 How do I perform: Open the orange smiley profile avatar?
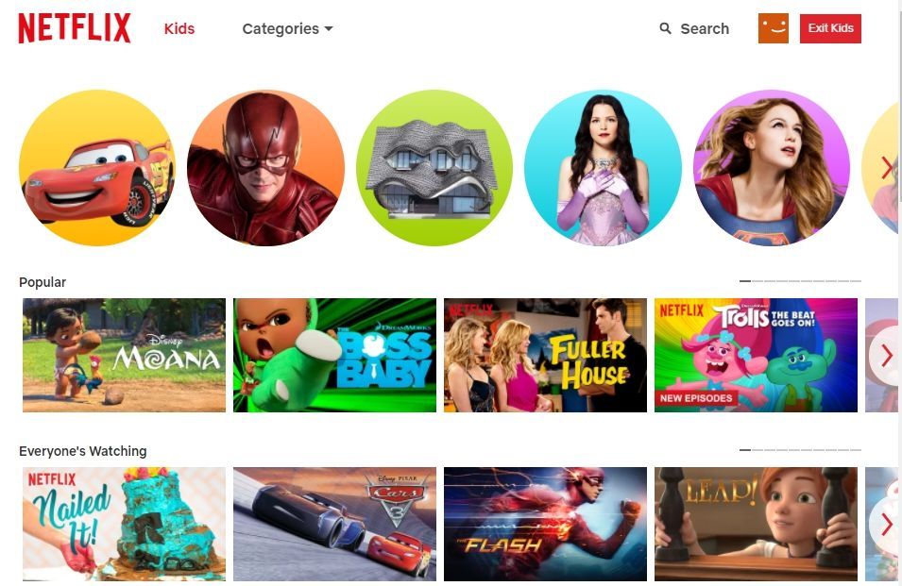point(774,28)
